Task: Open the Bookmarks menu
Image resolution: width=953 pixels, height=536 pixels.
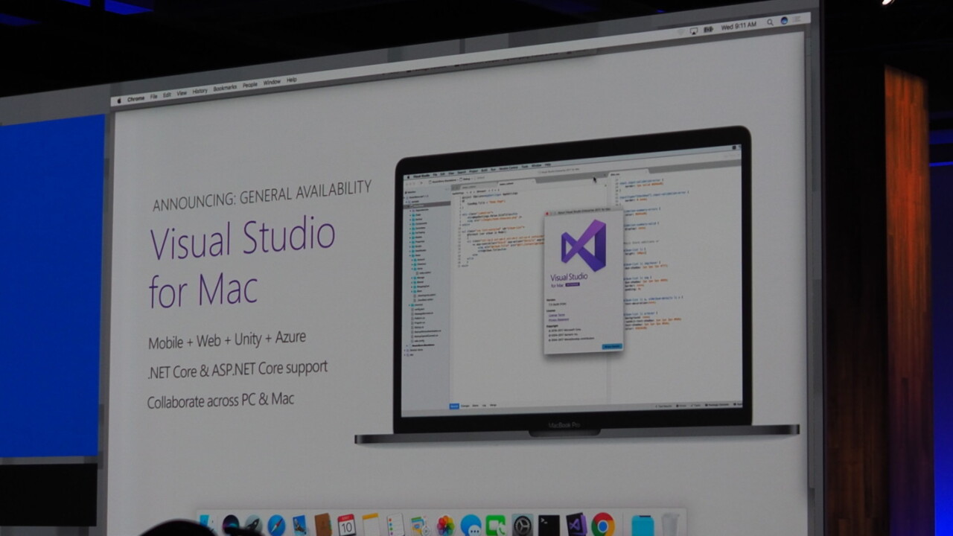Action: 225,88
